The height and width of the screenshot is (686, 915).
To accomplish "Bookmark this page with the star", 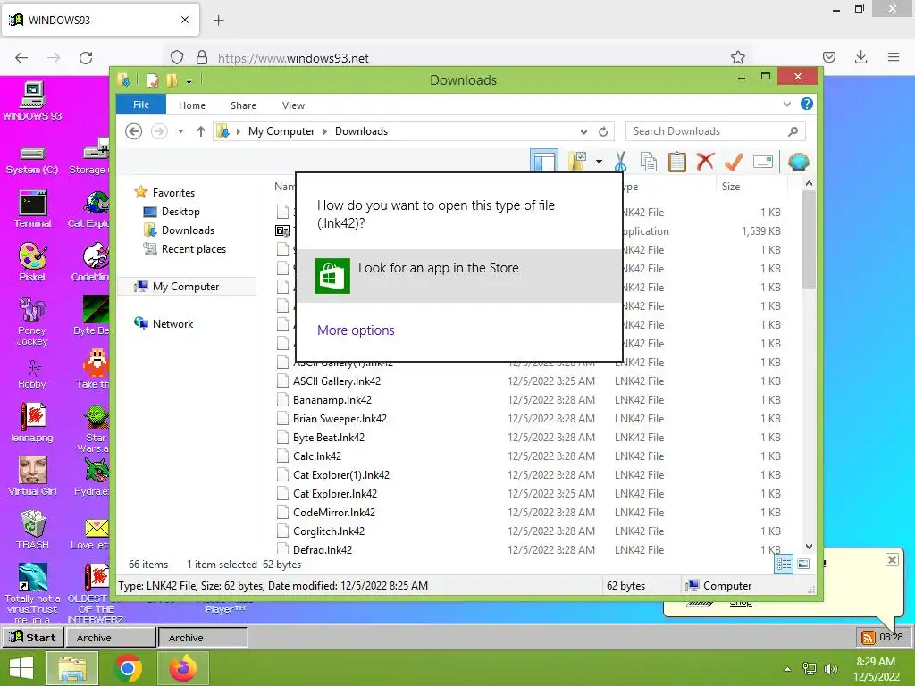I will pos(737,57).
